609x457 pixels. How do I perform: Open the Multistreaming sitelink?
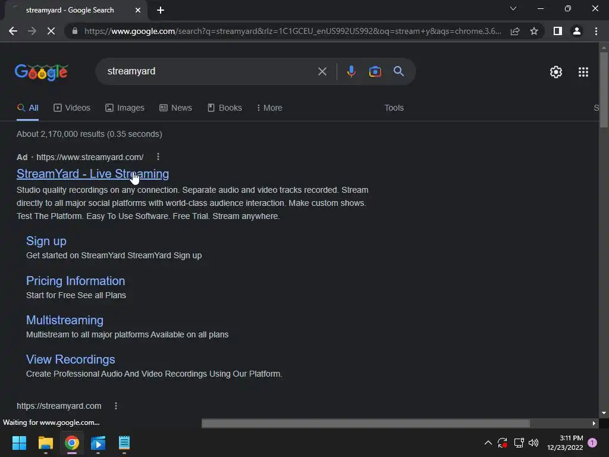(64, 320)
